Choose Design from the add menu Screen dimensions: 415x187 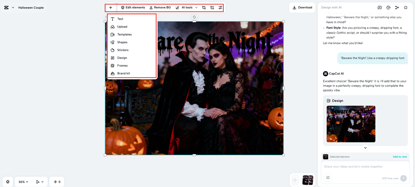point(132,58)
